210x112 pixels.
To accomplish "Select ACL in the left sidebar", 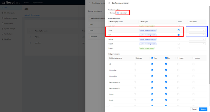I will [11, 8].
